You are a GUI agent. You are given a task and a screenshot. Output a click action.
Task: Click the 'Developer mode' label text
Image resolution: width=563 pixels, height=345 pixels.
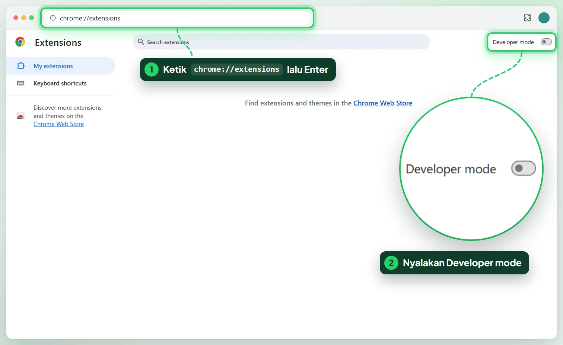513,42
